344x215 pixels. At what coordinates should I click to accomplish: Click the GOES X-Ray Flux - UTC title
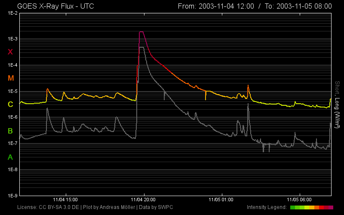tap(55, 6)
